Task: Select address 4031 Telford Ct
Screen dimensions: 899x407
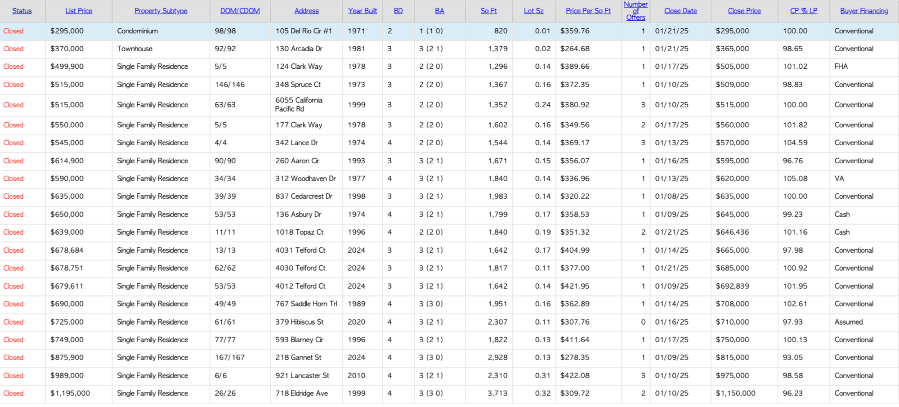Action: 300,250
